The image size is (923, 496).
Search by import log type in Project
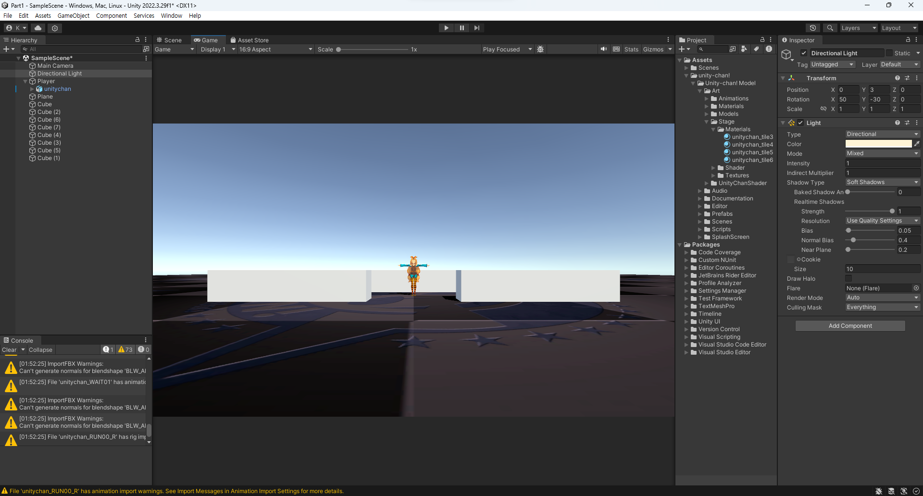click(769, 49)
